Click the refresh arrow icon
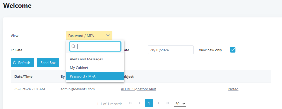This screenshot has height=109, width=282. (15, 63)
